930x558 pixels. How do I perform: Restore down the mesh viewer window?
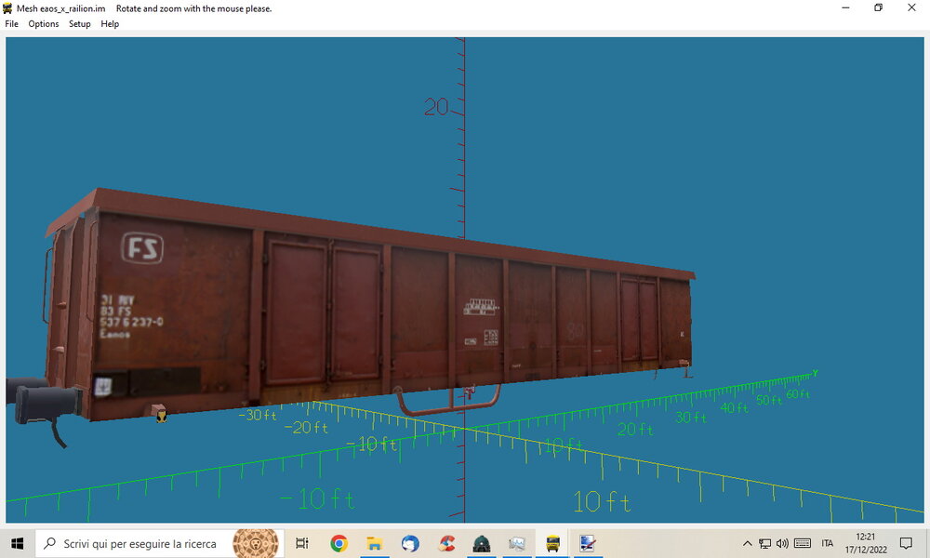(x=879, y=7)
